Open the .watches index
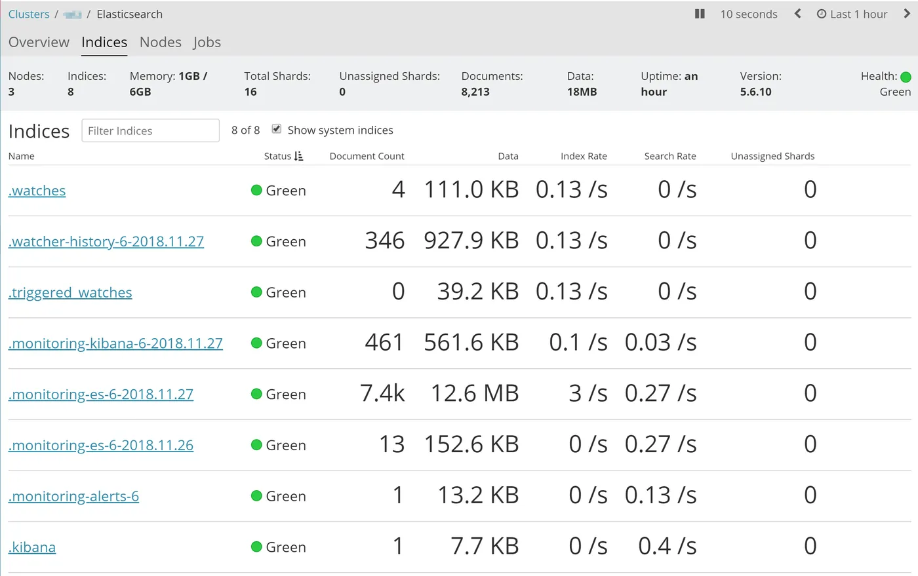This screenshot has height=576, width=918. coord(37,191)
